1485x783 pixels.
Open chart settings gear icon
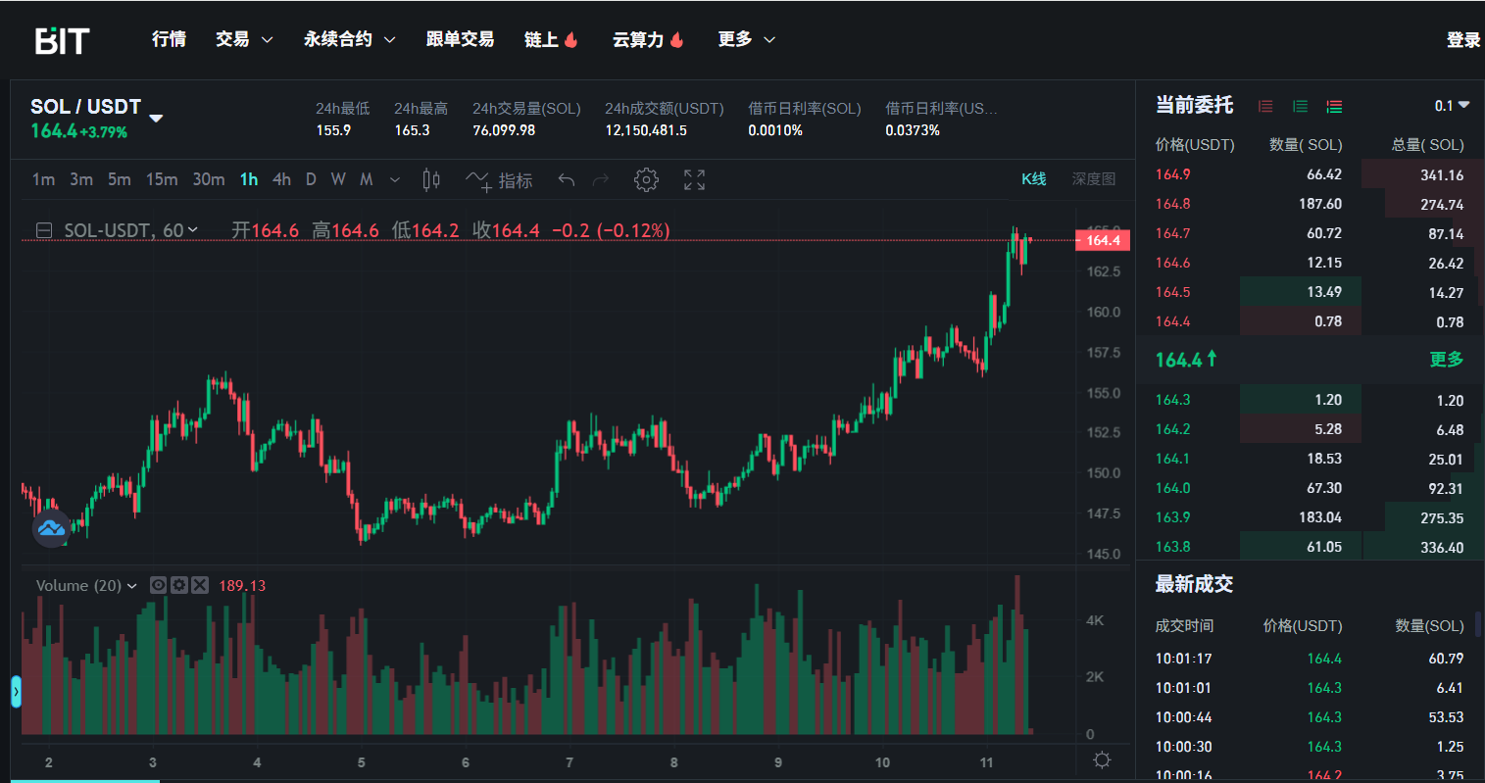pos(646,179)
